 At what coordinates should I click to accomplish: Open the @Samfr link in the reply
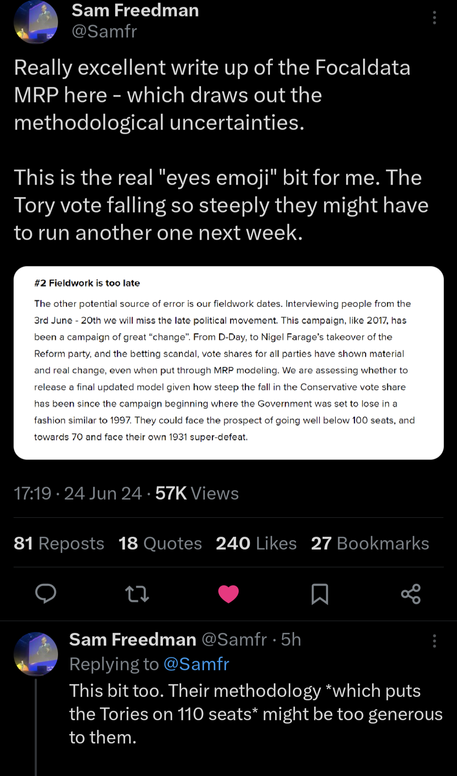195,664
